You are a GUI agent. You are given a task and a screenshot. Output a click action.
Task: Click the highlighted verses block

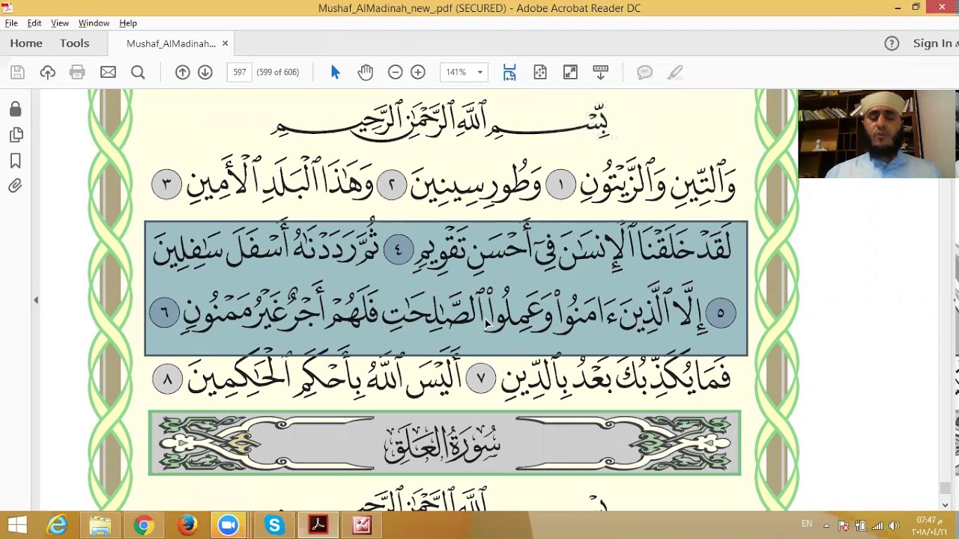[x=446, y=288]
